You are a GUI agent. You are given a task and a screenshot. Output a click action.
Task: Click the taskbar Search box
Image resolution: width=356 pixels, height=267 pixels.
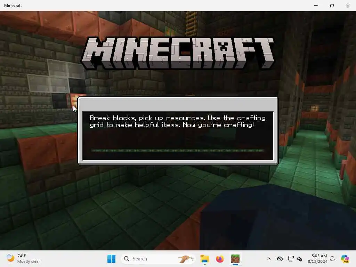pyautogui.click(x=158, y=259)
